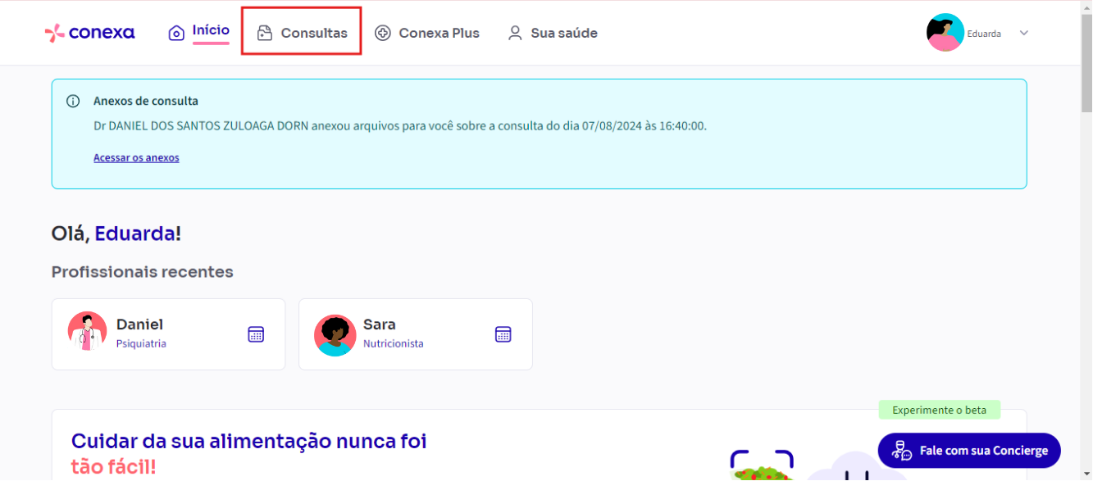1093x481 pixels.
Task: Click the concierge chat icon
Action: [902, 451]
